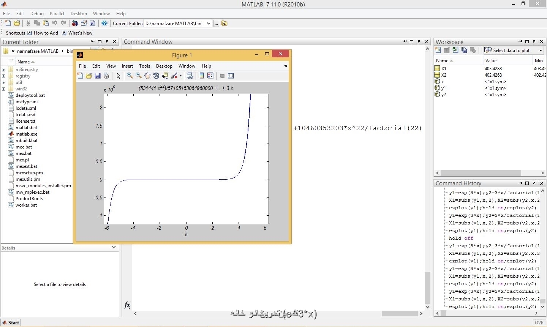Click the What's New shortcut link
This screenshot has height=327, width=547.
tap(80, 33)
